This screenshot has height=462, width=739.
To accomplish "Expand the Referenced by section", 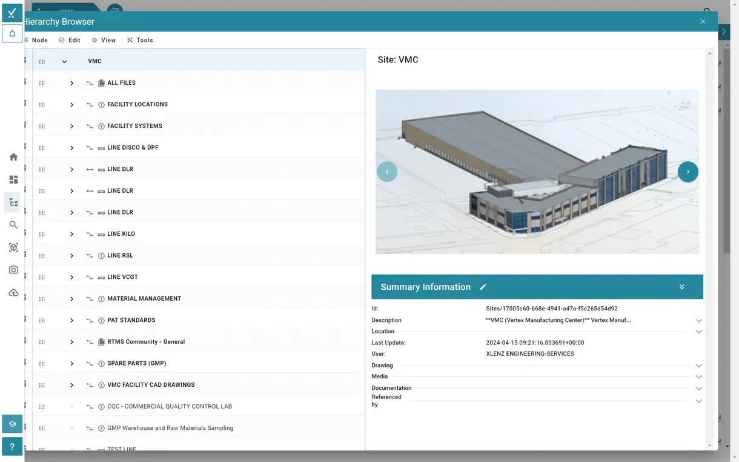I will click(698, 401).
